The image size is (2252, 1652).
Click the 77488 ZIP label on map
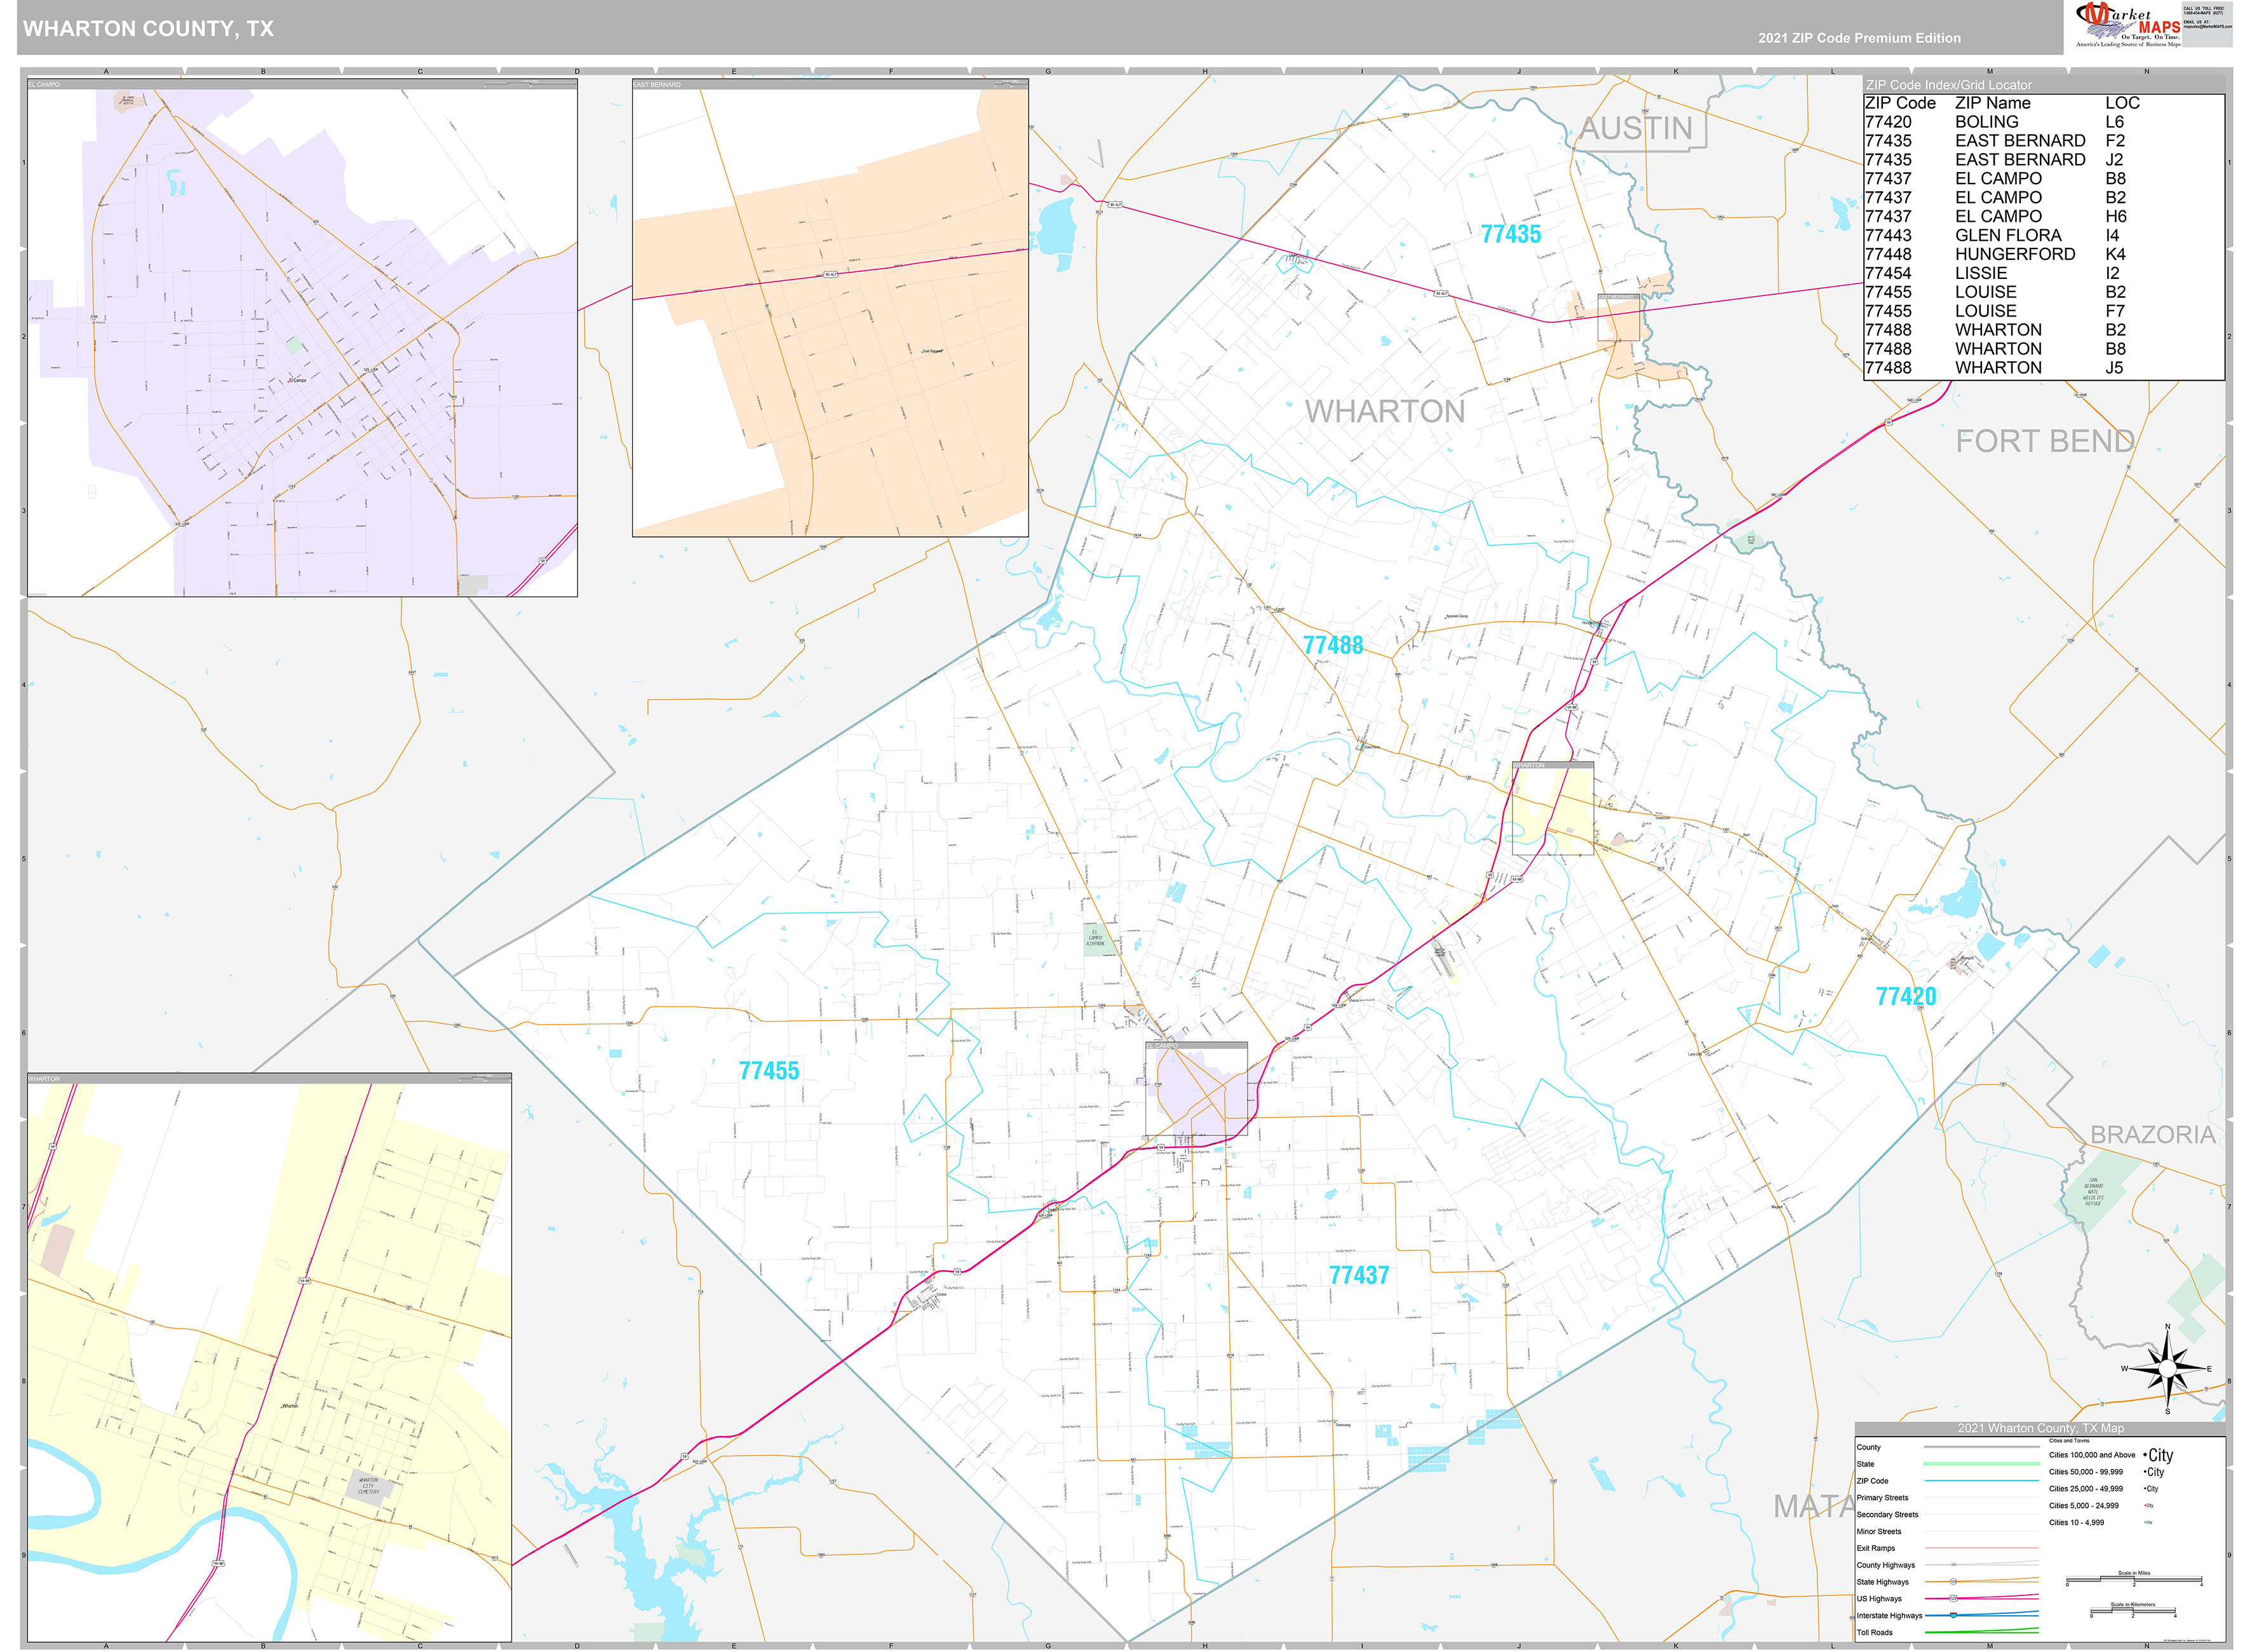1332,645
